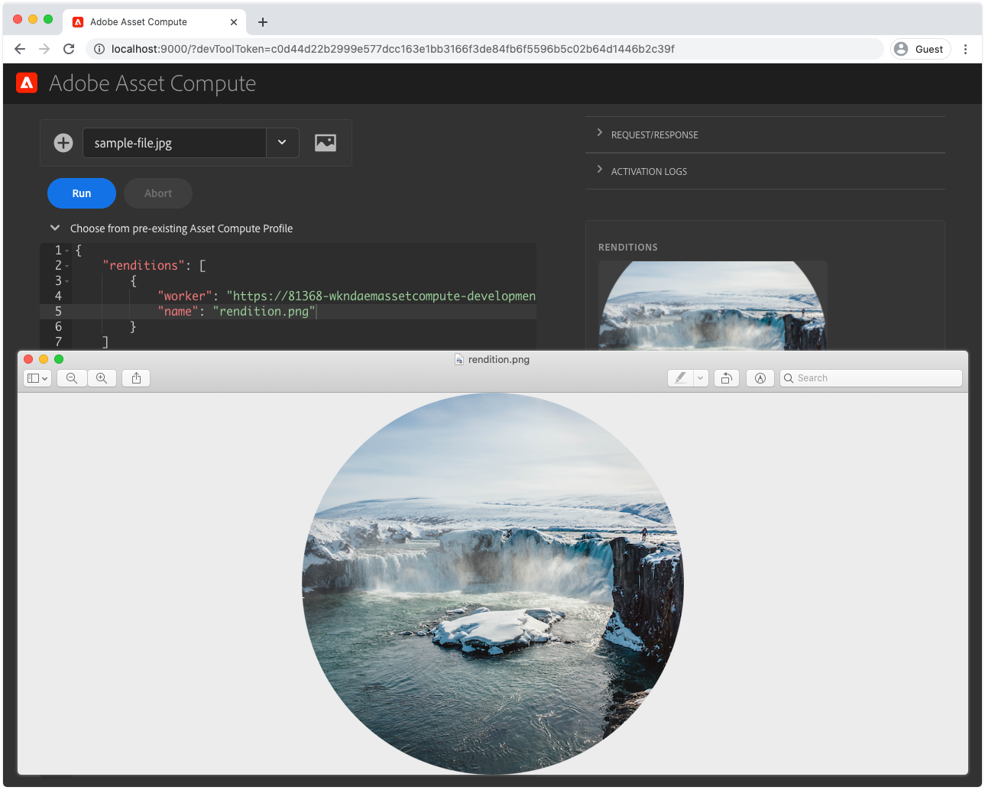985x790 pixels.
Task: Go back using browser back arrow
Action: (x=20, y=49)
